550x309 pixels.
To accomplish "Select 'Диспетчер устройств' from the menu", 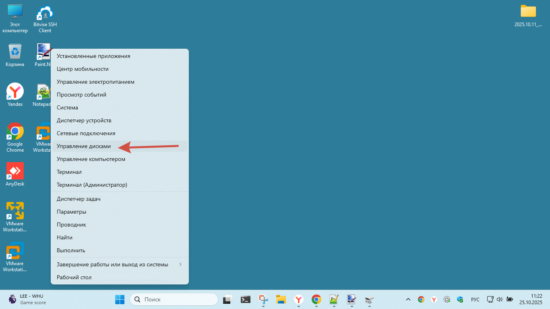I will point(84,120).
